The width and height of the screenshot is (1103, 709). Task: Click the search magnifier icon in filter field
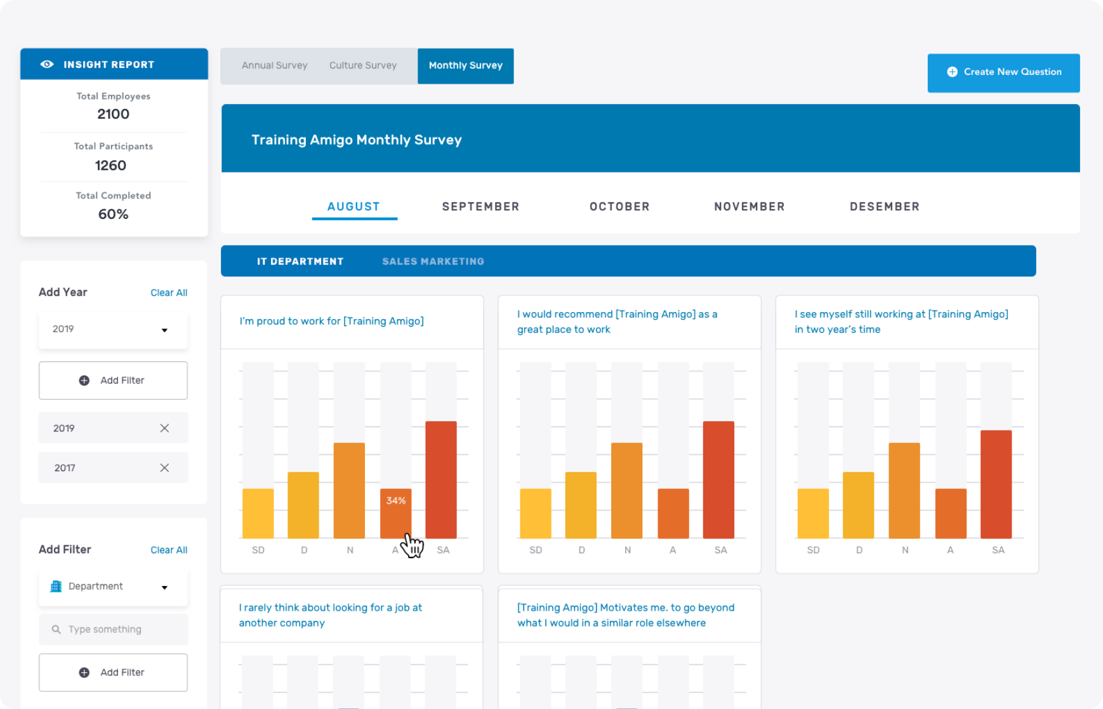point(56,629)
